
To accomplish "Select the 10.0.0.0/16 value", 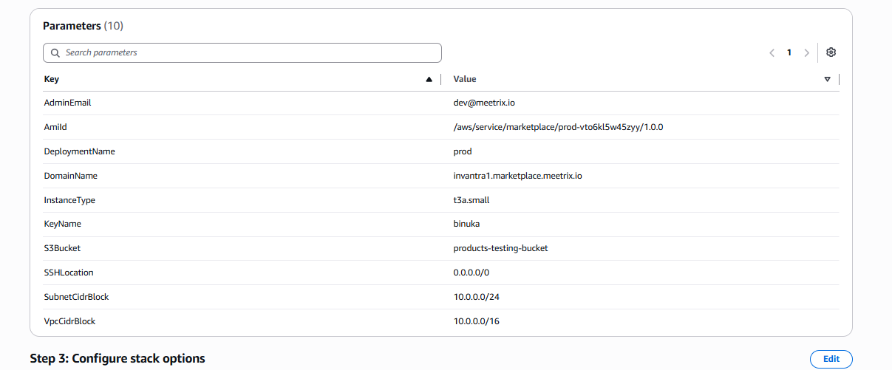I will [476, 321].
